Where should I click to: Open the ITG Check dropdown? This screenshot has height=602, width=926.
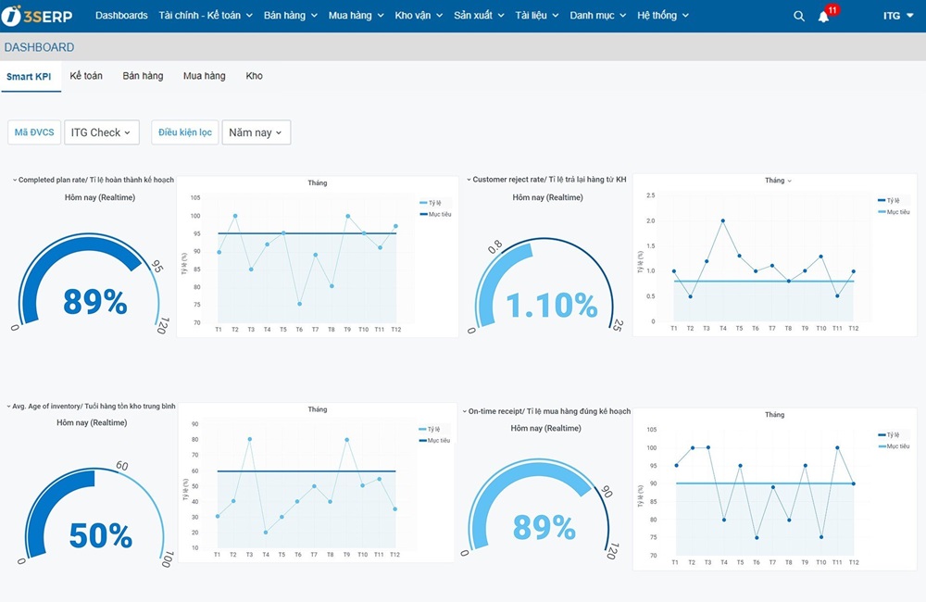101,132
